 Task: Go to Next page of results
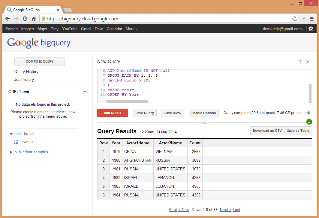[226, 210]
